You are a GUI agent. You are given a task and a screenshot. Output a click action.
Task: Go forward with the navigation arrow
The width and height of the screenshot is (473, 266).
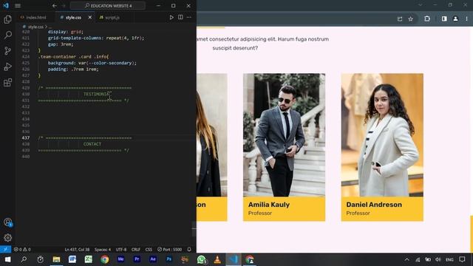pyautogui.click(x=64, y=5)
